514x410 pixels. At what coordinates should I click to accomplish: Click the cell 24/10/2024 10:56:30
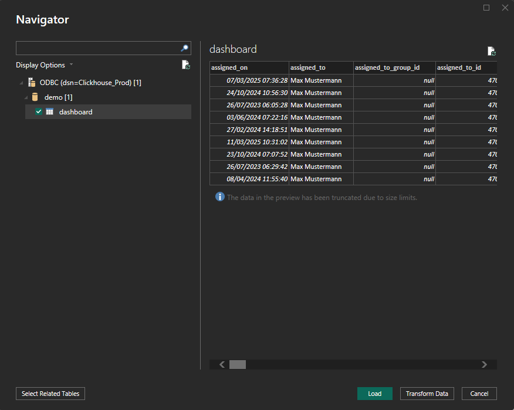point(249,93)
